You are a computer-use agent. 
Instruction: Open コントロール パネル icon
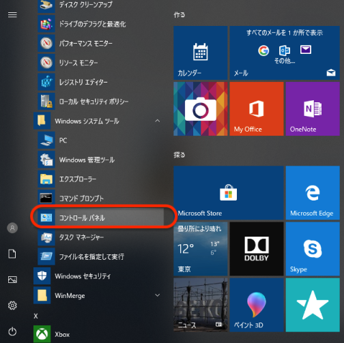click(x=46, y=218)
